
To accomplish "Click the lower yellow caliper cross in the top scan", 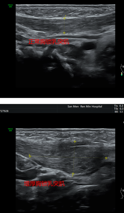I will pyautogui.click(x=64, y=33).
